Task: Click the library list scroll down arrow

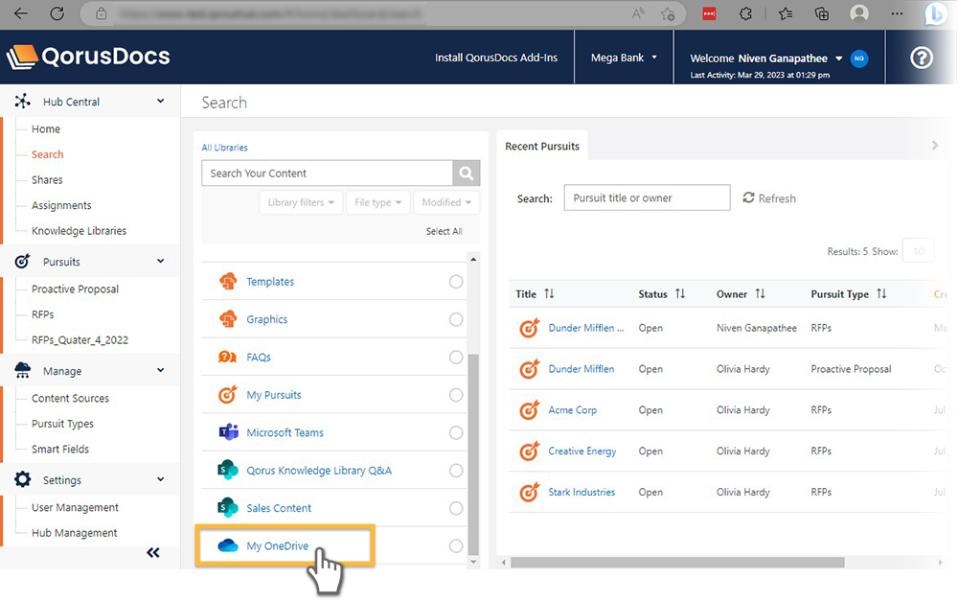Action: coord(473,562)
